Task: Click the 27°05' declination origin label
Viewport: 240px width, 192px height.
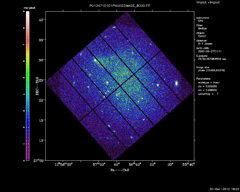Action: click(39, 161)
